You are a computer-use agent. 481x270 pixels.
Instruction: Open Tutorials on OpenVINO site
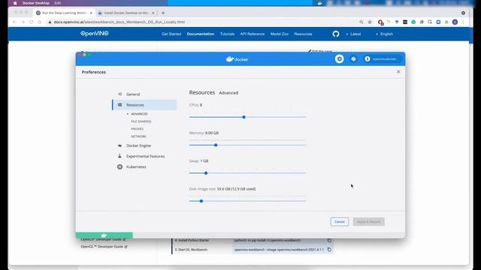click(x=227, y=34)
